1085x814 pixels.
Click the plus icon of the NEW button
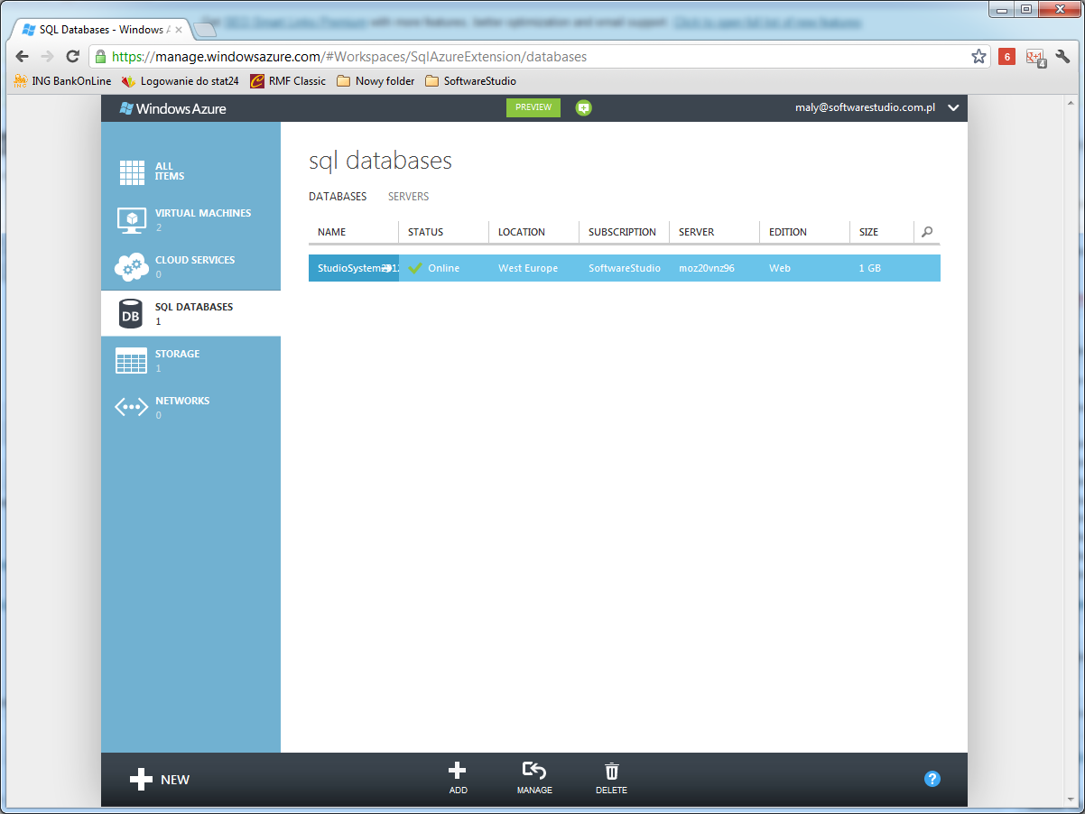pyautogui.click(x=141, y=780)
